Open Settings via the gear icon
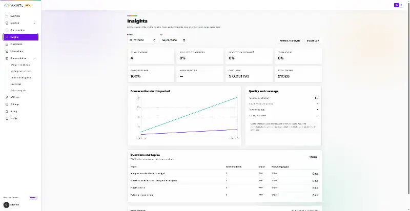 7,104
